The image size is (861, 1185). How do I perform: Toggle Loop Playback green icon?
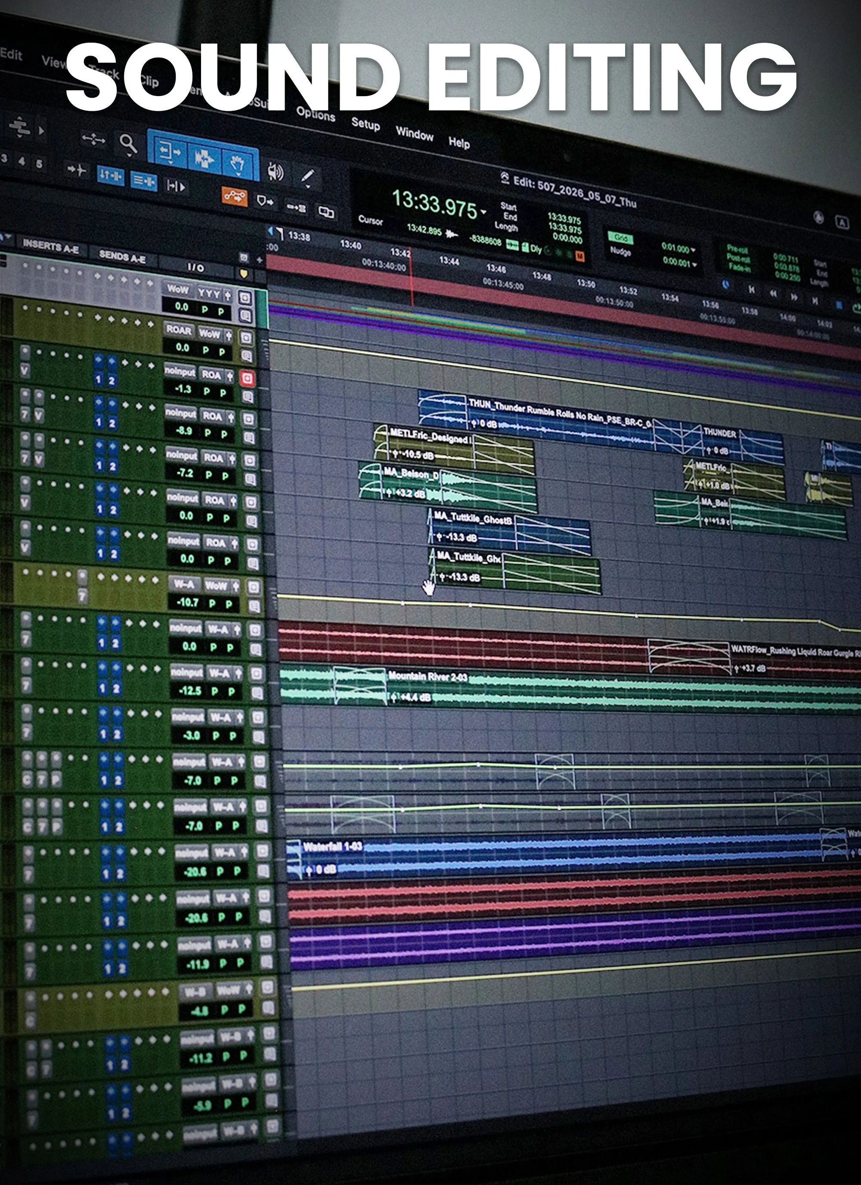tap(857, 308)
